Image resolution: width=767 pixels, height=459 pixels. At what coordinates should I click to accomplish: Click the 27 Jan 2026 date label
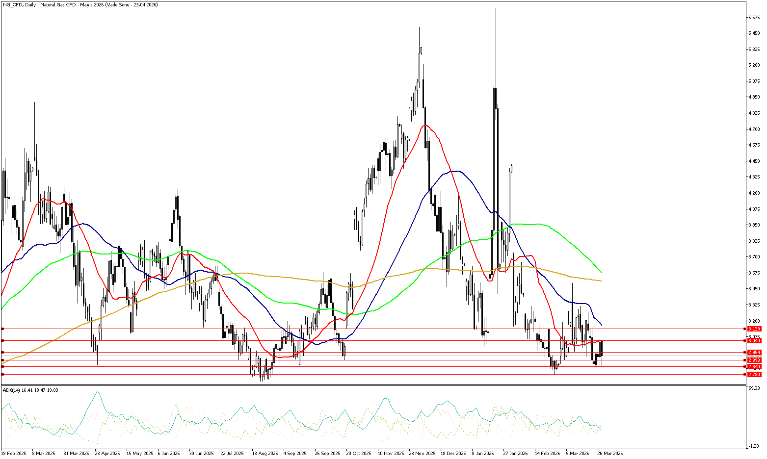(x=515, y=454)
